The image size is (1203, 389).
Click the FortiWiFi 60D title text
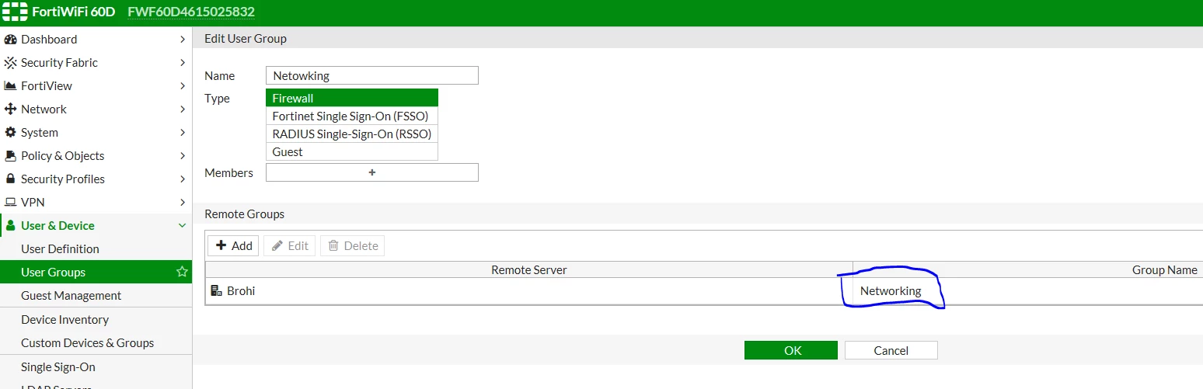74,12
